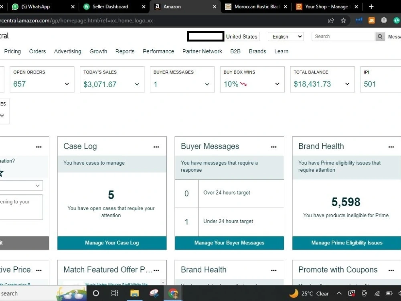Screen dimensions: 401x301
Task: Click Over 24 hours target row
Action: (x=229, y=193)
